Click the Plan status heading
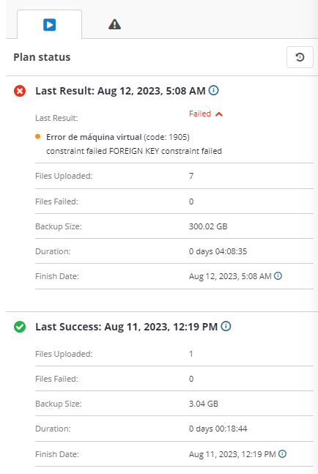 pyautogui.click(x=42, y=57)
